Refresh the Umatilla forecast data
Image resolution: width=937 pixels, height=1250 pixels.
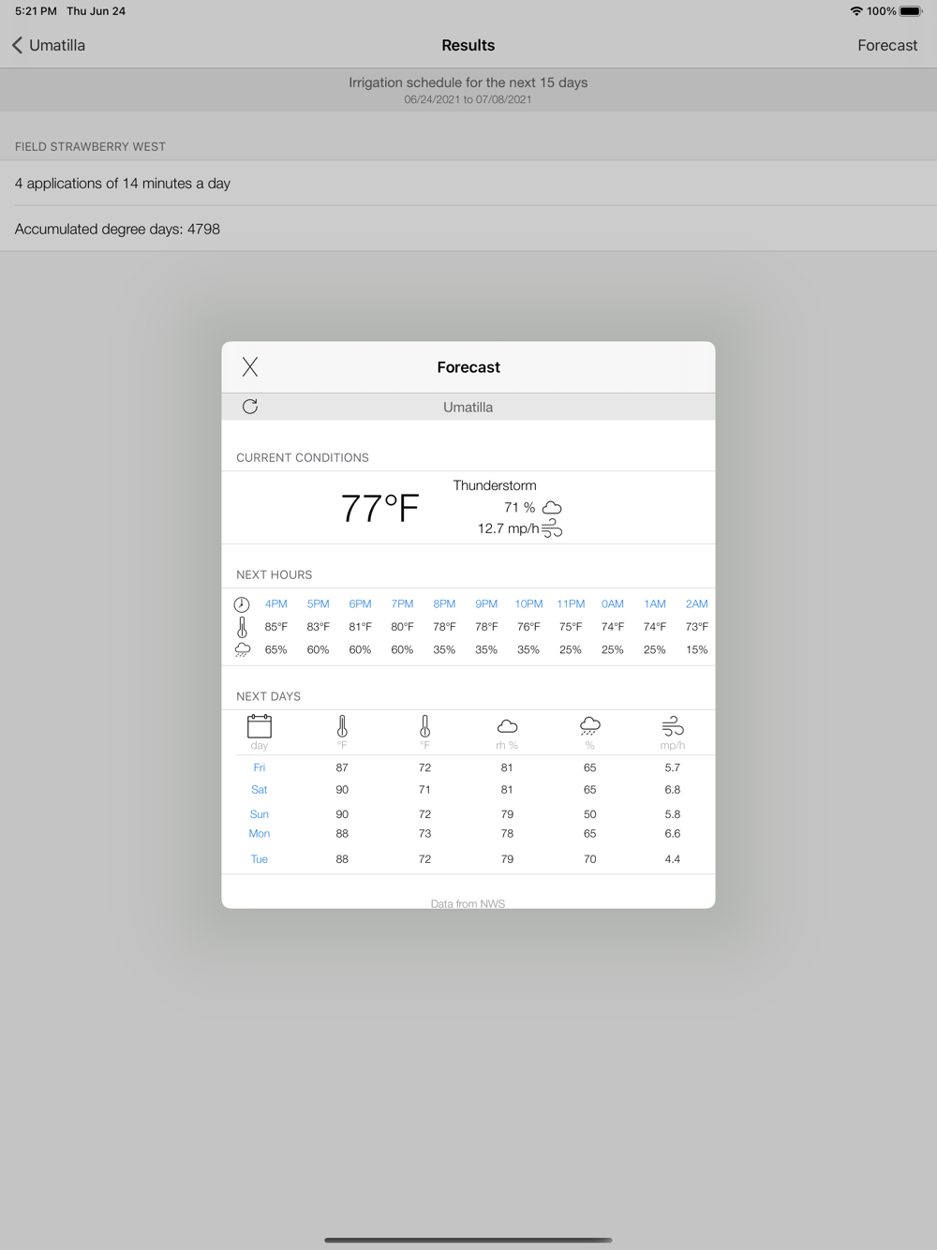click(x=250, y=407)
